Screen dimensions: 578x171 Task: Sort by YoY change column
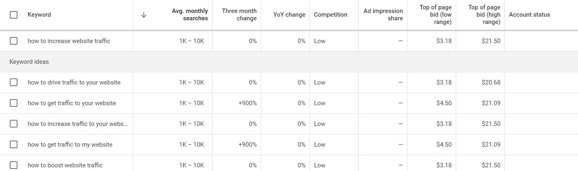tap(289, 15)
